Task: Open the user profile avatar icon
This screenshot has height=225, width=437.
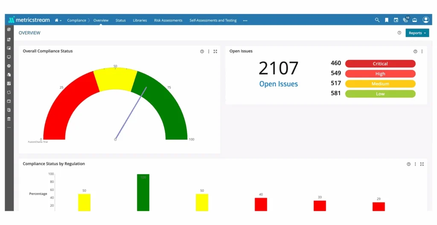Action: (x=426, y=20)
